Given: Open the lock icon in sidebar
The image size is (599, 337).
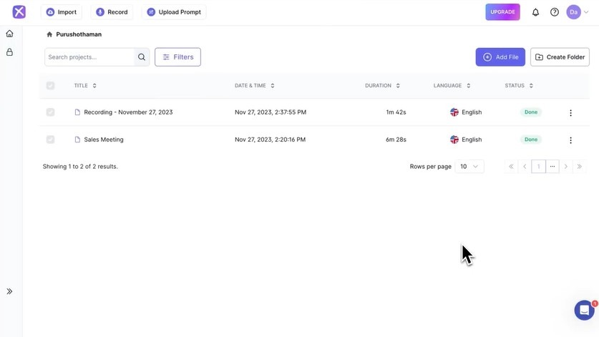Looking at the screenshot, I should (9, 52).
